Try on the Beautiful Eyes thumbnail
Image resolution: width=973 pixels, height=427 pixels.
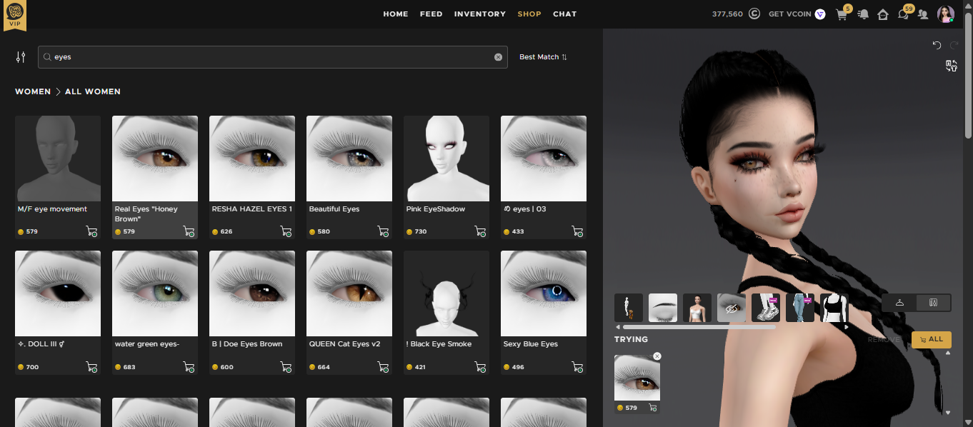tap(349, 159)
